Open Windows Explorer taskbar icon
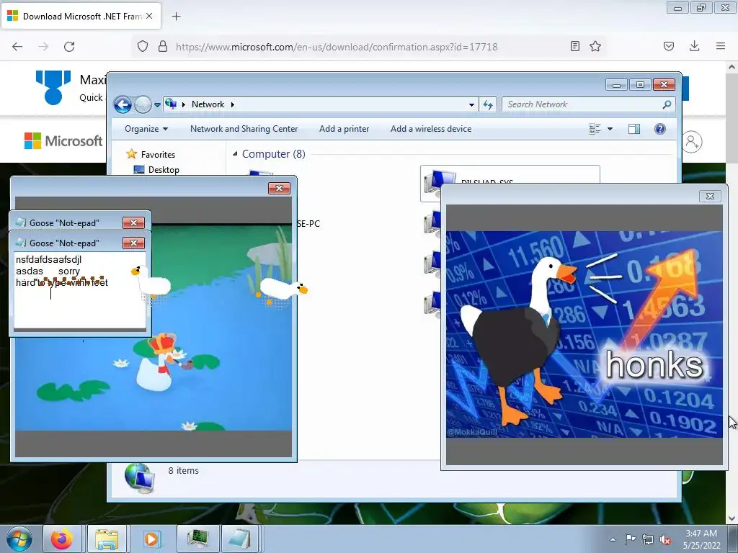738x553 pixels. [107, 539]
